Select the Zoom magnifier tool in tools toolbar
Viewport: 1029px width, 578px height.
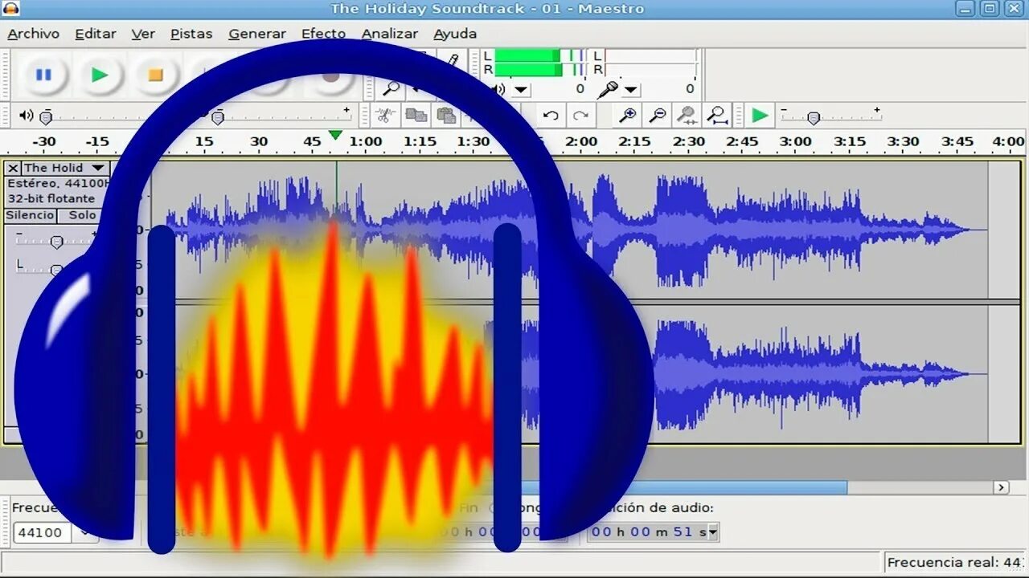pyautogui.click(x=392, y=88)
